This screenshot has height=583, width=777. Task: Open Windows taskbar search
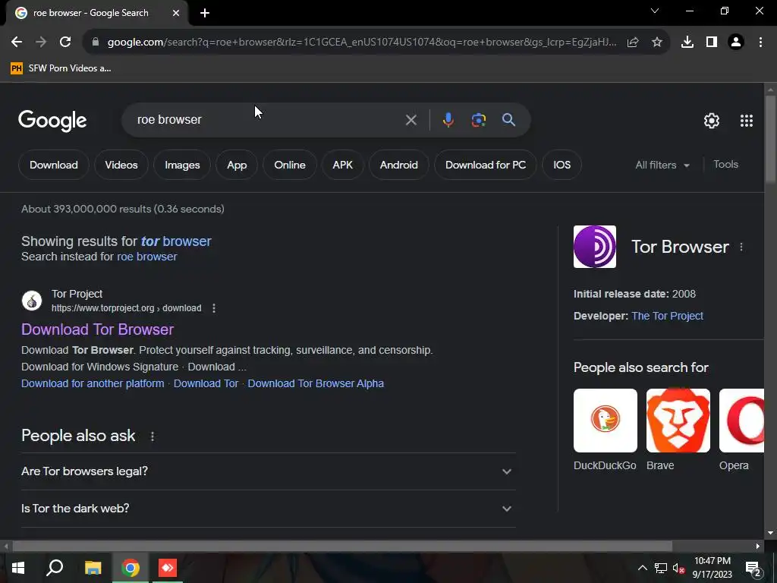coord(55,568)
